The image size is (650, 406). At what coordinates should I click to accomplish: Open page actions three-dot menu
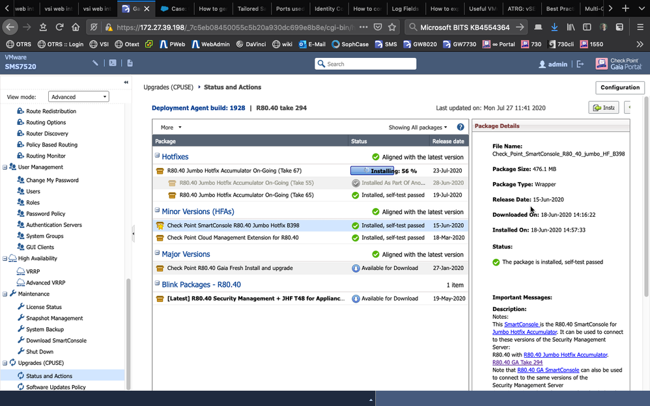363,27
